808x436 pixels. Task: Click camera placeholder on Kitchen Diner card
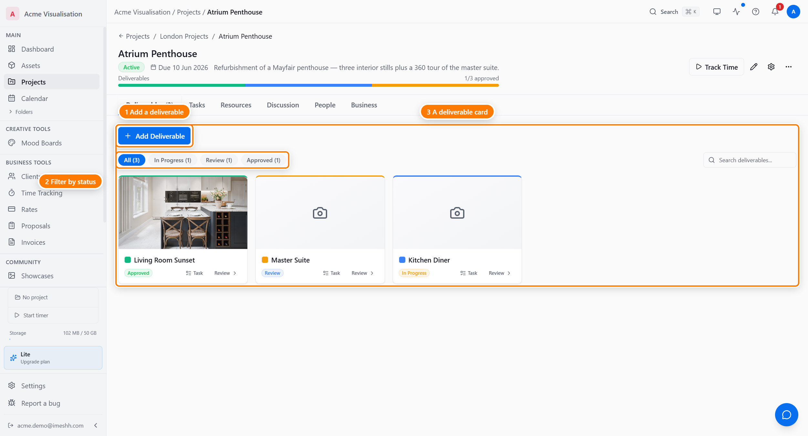(x=457, y=213)
